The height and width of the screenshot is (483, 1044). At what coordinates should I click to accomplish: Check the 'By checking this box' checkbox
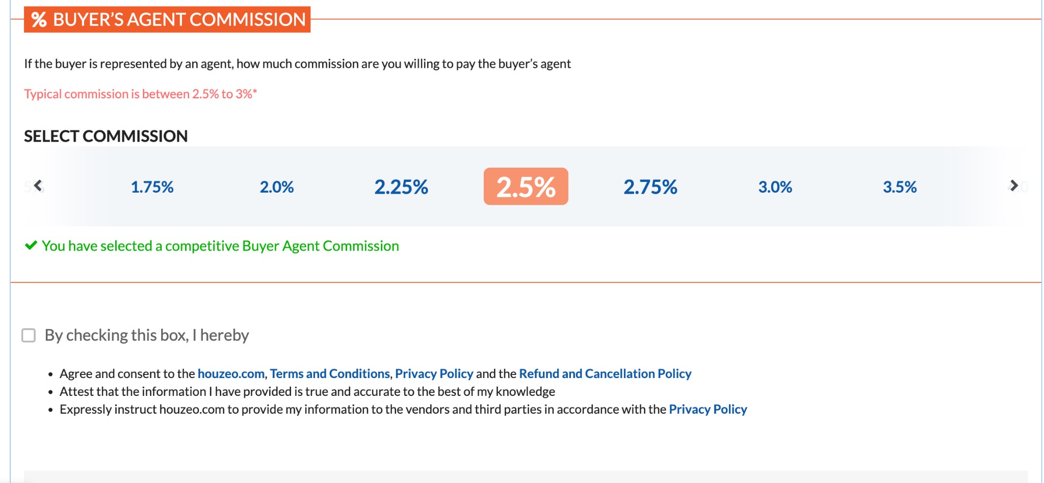29,335
